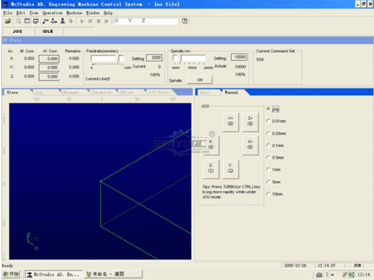Click the Paint (画图) taskbar button
The image size is (374, 280).
[113, 274]
